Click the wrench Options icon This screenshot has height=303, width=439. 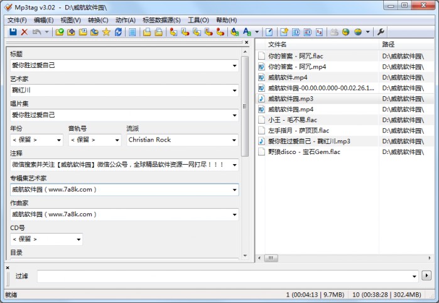pos(381,32)
